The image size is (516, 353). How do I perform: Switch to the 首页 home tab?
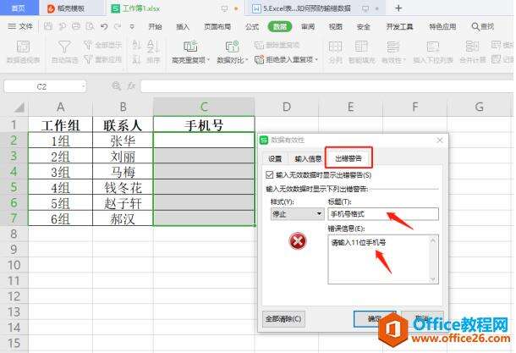[x=19, y=8]
